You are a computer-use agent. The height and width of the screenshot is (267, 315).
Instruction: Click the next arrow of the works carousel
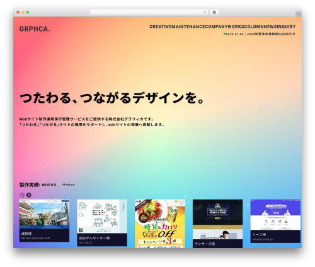[29, 195]
